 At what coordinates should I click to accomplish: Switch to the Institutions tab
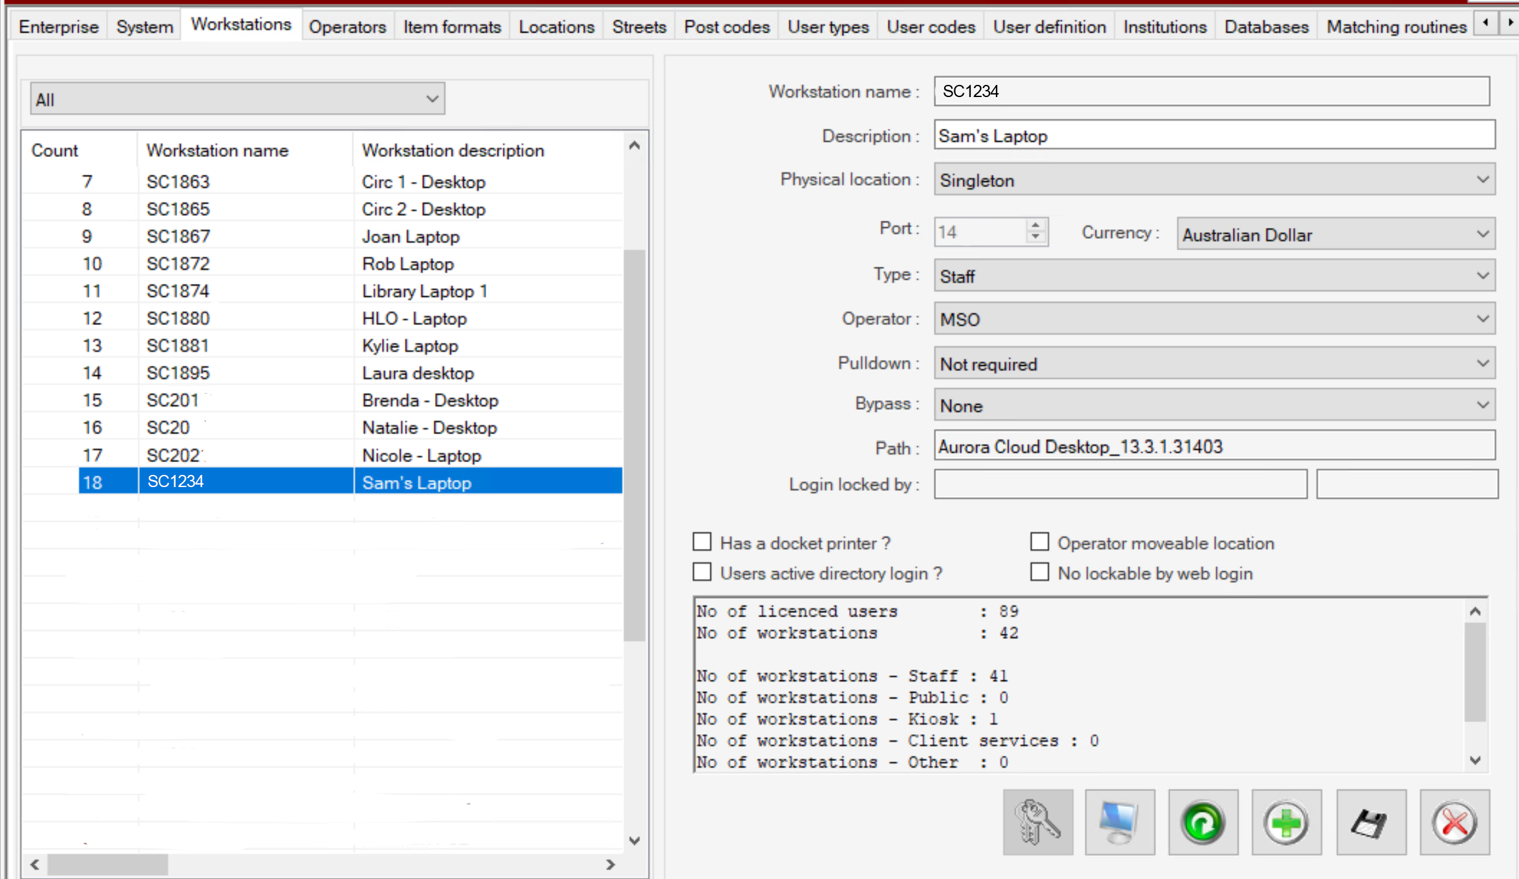click(1165, 27)
